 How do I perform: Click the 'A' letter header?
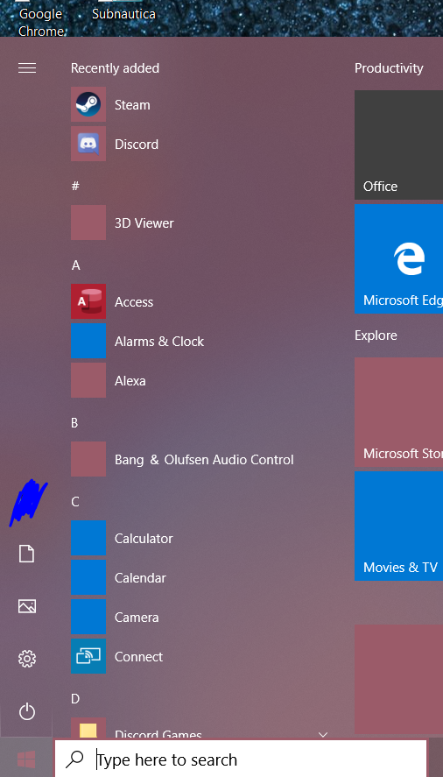[75, 265]
